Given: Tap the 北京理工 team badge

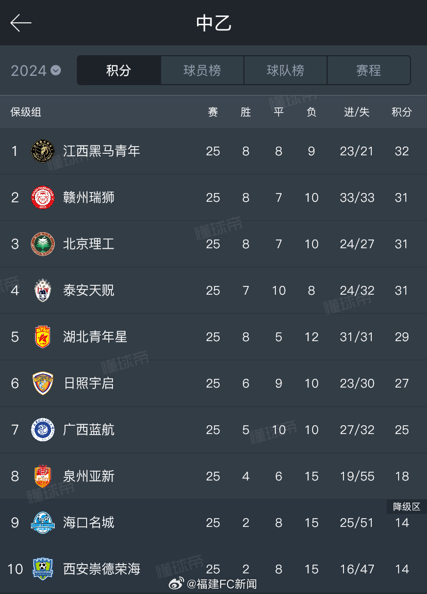Looking at the screenshot, I should 43,244.
